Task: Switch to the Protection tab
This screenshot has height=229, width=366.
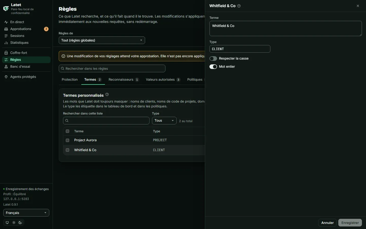Action: (70, 80)
